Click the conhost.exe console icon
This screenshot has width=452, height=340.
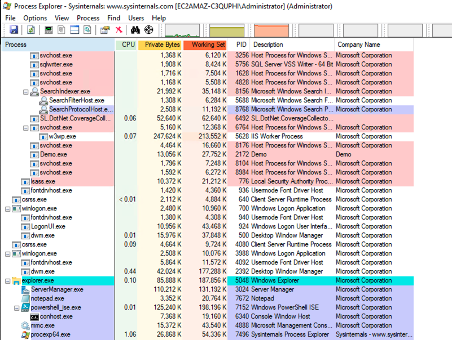[x=34, y=317]
